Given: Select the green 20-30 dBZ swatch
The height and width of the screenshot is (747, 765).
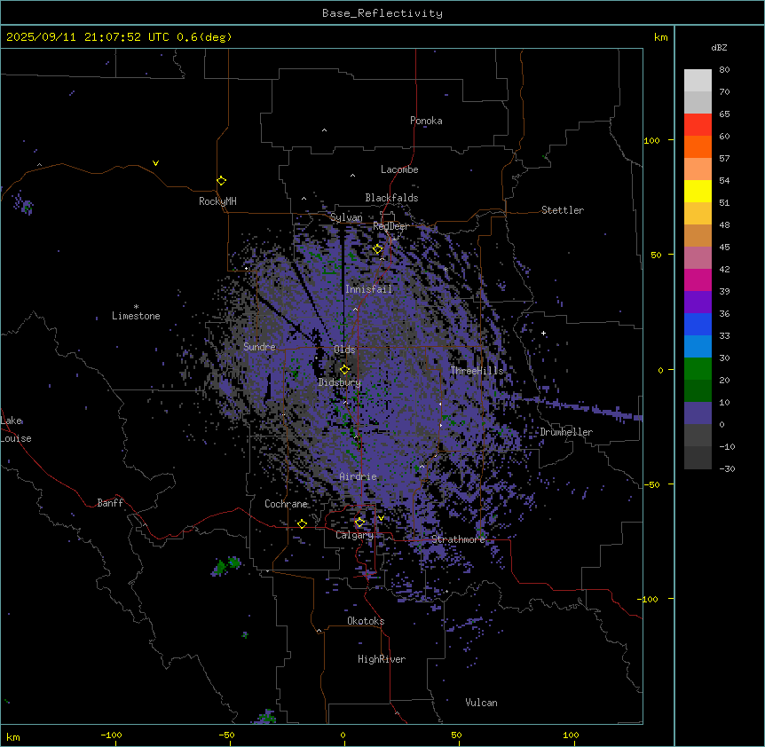Looking at the screenshot, I should tap(698, 369).
